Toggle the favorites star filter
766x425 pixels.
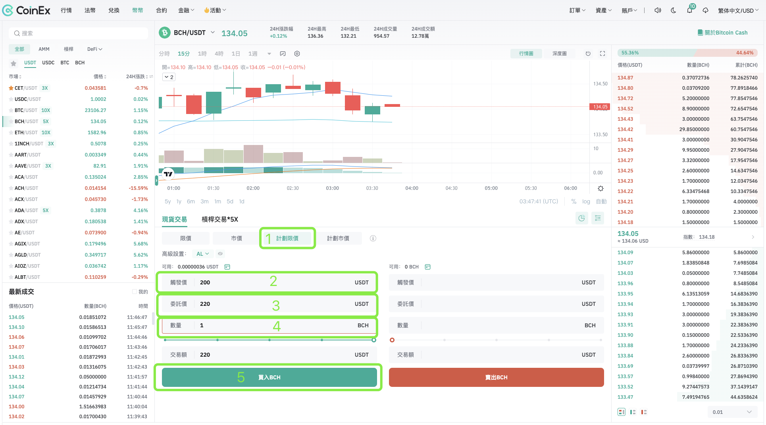[13, 63]
